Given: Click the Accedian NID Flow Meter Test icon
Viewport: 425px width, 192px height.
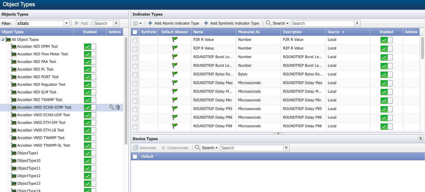Looking at the screenshot, I should click(x=14, y=54).
